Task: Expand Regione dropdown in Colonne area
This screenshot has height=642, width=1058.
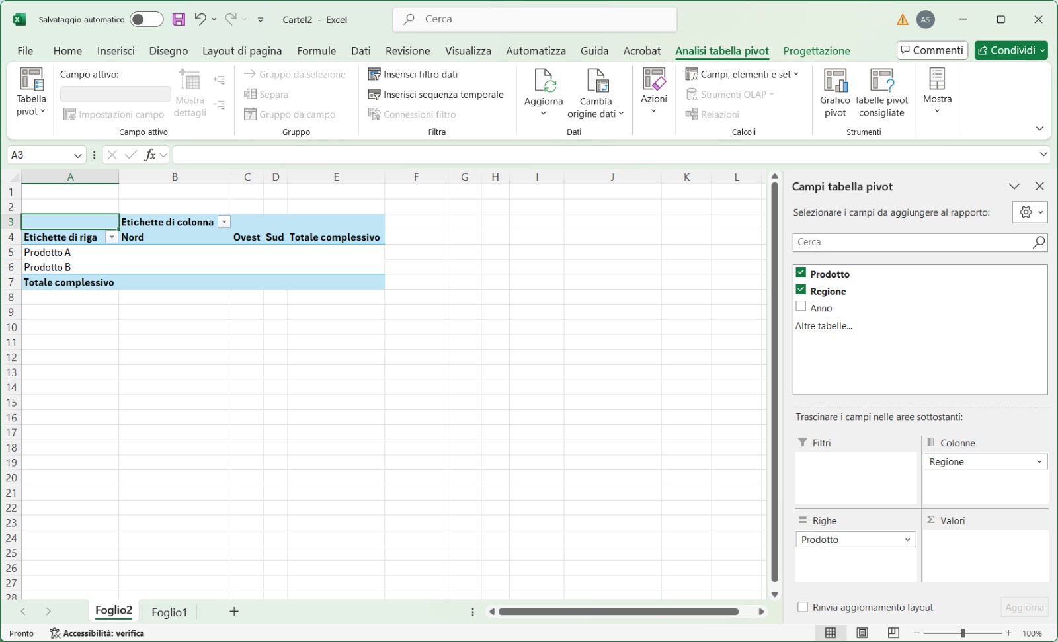Action: tap(1039, 461)
